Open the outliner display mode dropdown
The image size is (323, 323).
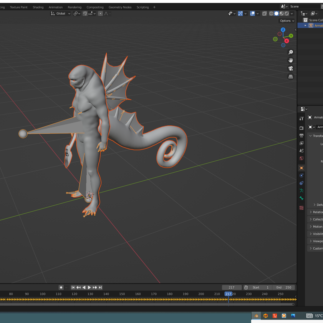point(304,13)
